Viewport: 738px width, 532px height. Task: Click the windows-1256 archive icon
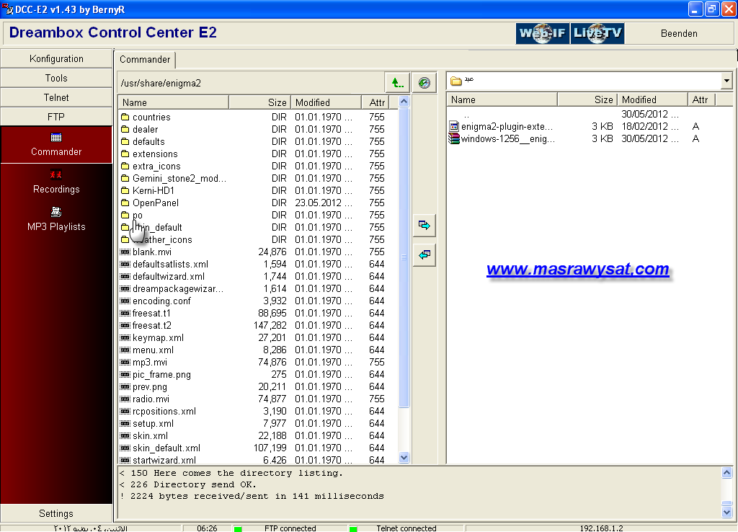(454, 138)
